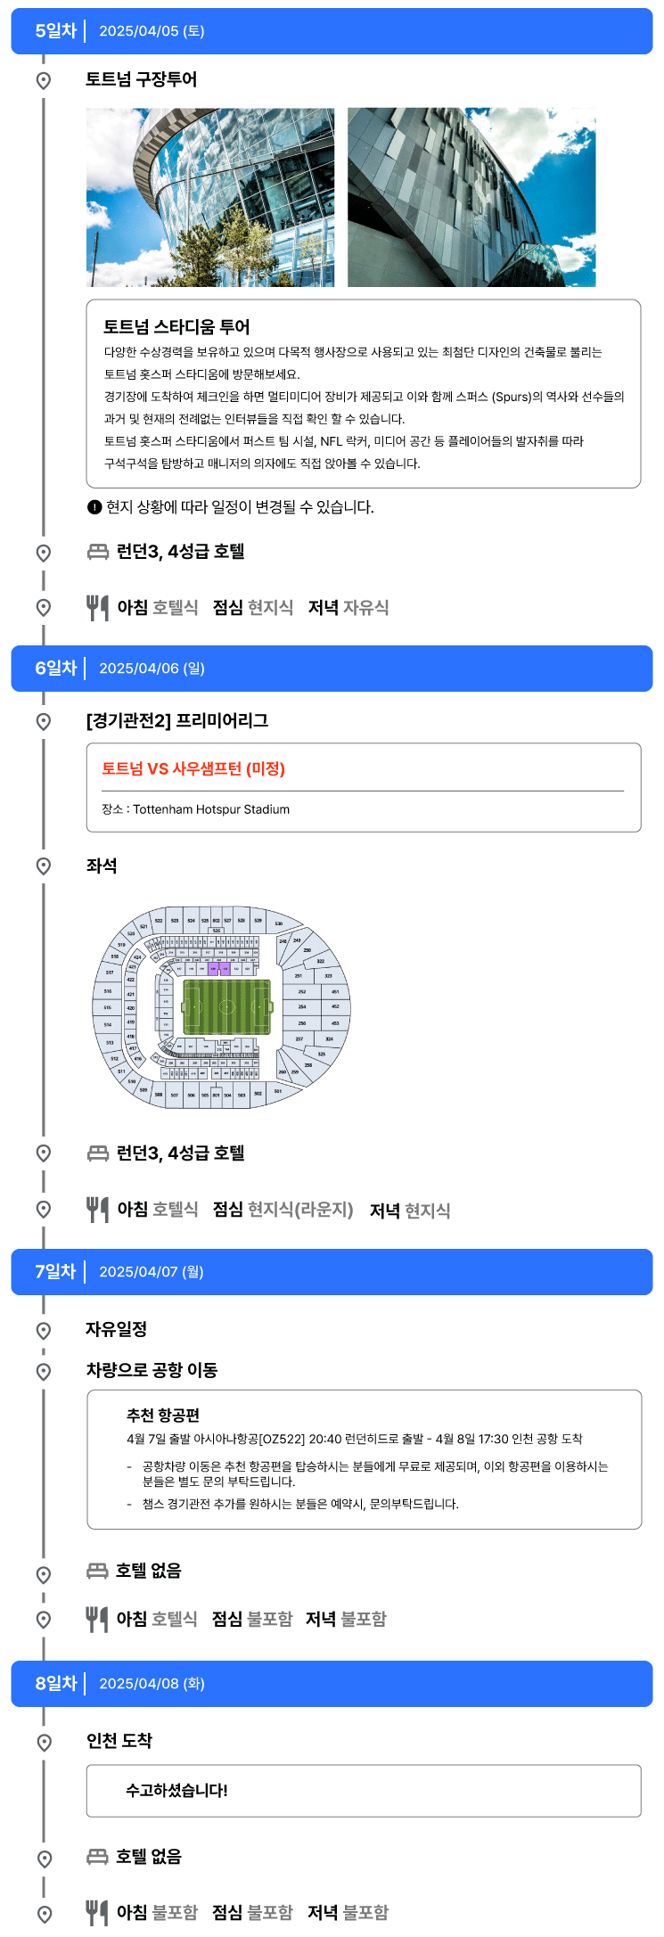Click the 자유일정 schedule item
This screenshot has width=664, height=1937.
pos(117,1329)
